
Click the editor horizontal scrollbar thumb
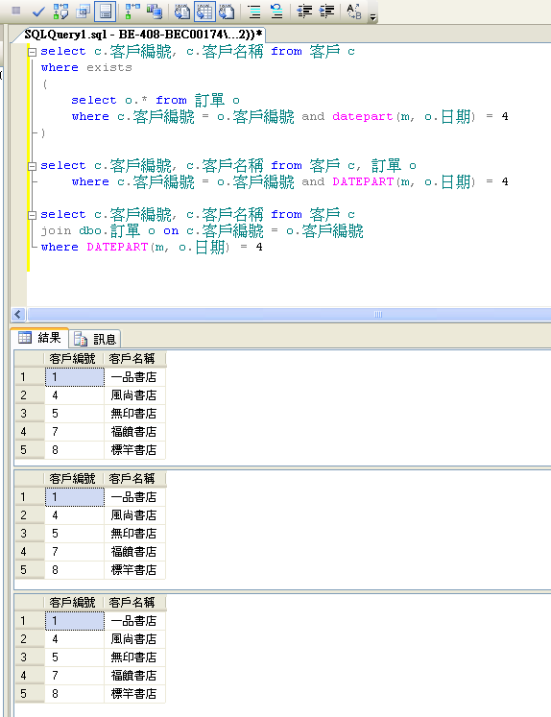point(289,314)
